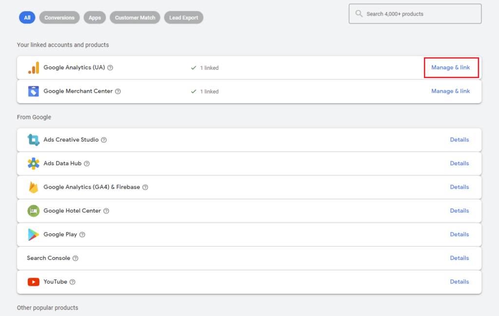Click the YouTube play logo icon
This screenshot has width=499, height=316.
(33, 282)
